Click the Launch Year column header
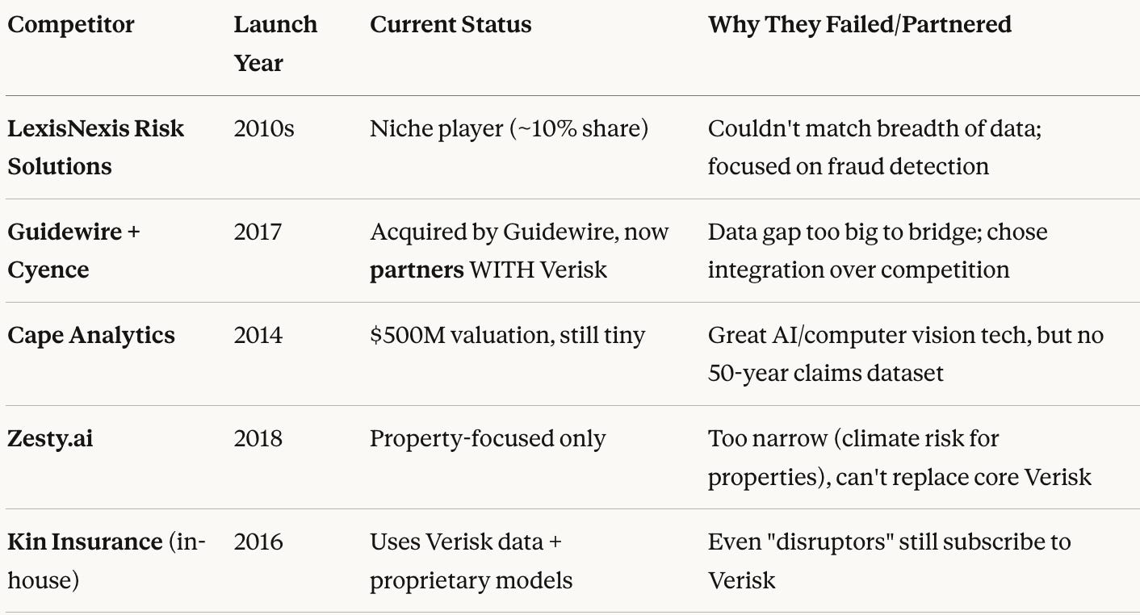This screenshot has width=1140, height=615. 275,44
